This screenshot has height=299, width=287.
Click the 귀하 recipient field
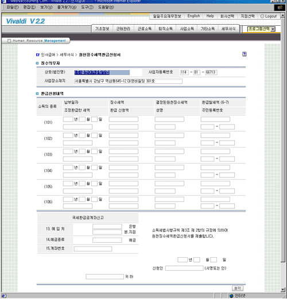coord(104,277)
